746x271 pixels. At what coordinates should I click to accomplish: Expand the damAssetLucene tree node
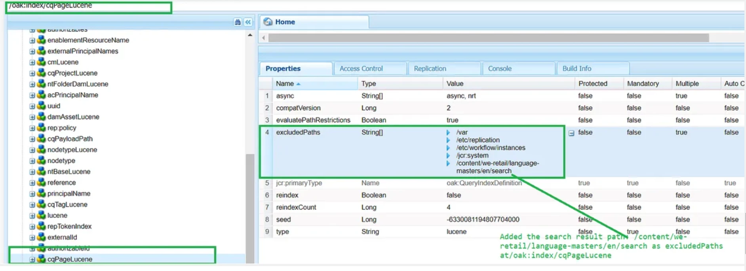tap(32, 117)
